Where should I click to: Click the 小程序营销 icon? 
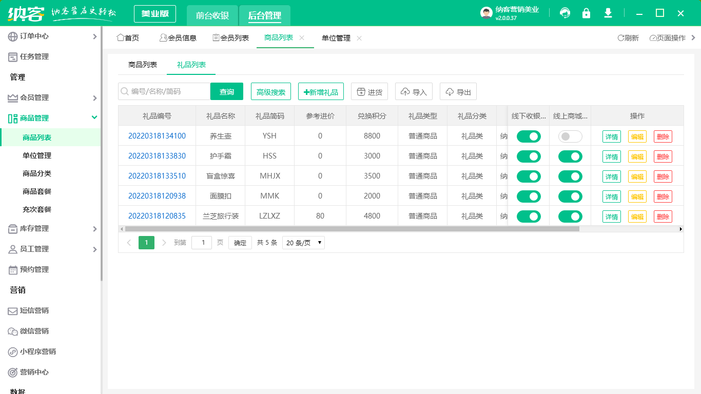(13, 352)
